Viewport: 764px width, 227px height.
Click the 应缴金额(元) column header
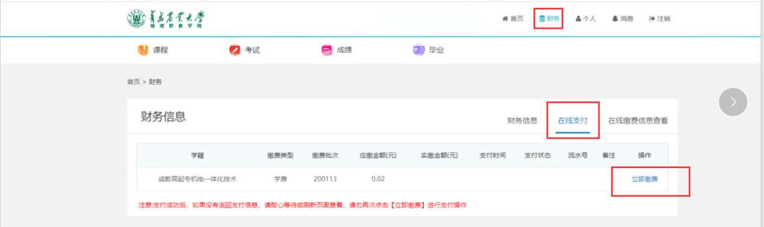click(x=378, y=156)
